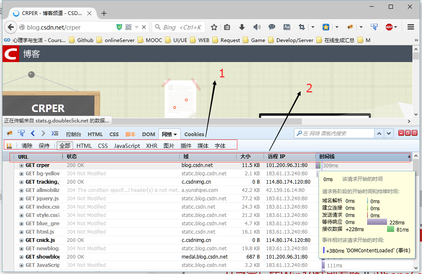
Task: Click the chat bubble toolbar icon
Action: coord(272,27)
